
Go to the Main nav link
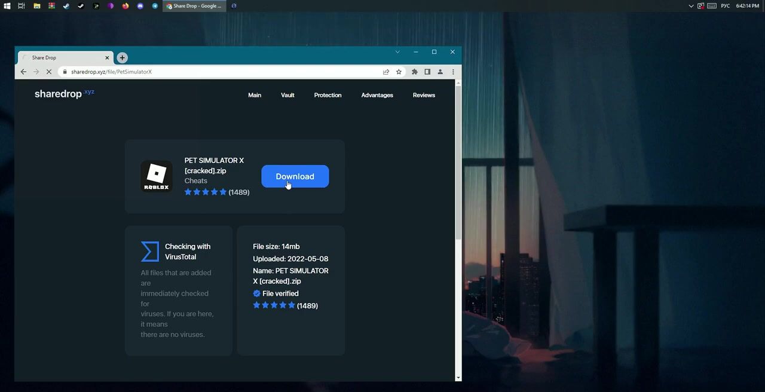click(255, 95)
